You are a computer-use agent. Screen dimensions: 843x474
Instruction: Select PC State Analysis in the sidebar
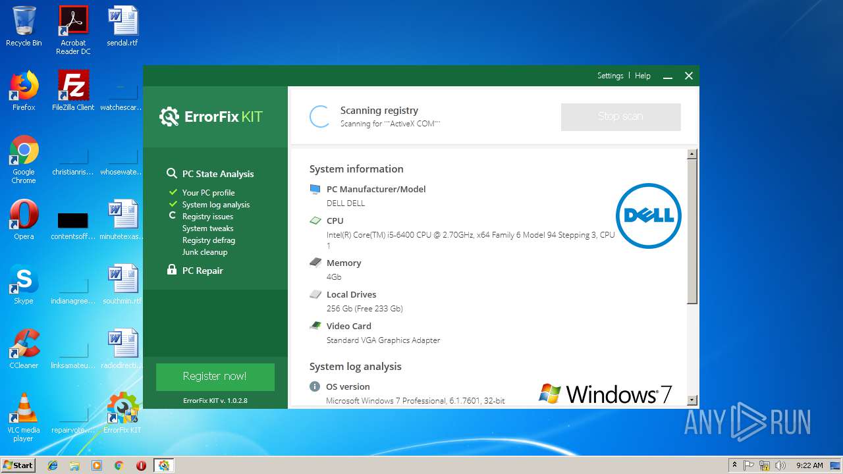[x=218, y=174]
